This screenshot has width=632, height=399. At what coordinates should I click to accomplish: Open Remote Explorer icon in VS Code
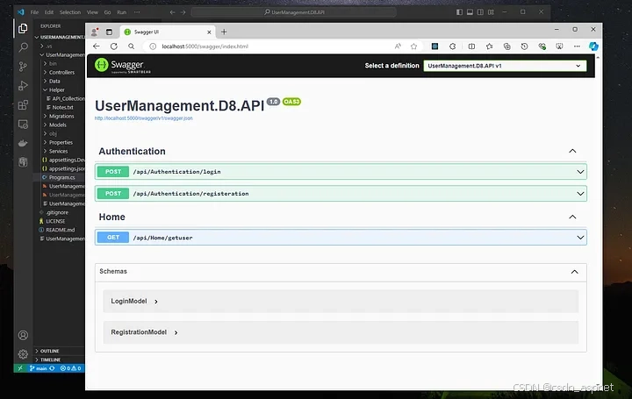pyautogui.click(x=23, y=125)
